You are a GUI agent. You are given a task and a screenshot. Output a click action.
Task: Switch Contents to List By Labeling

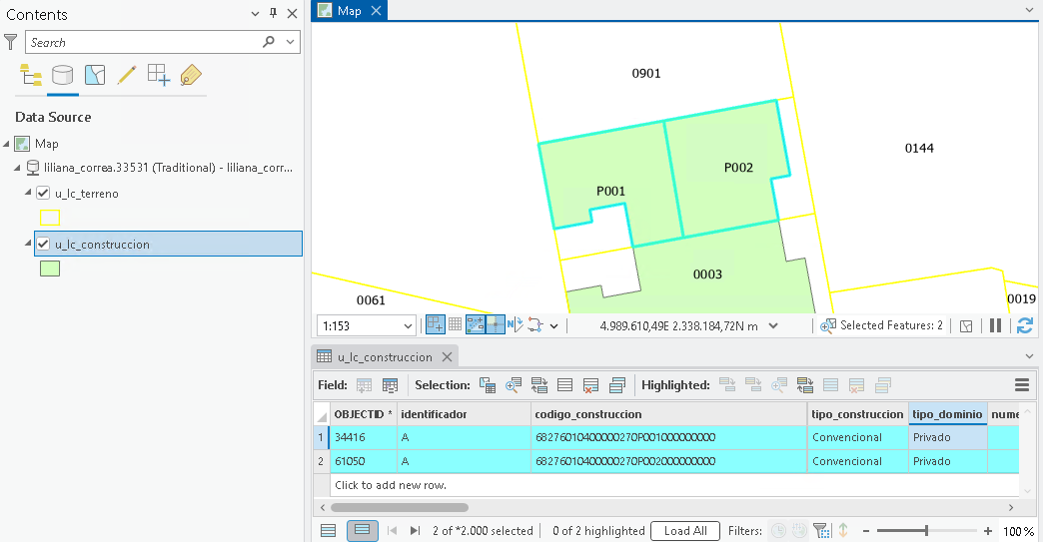(191, 75)
